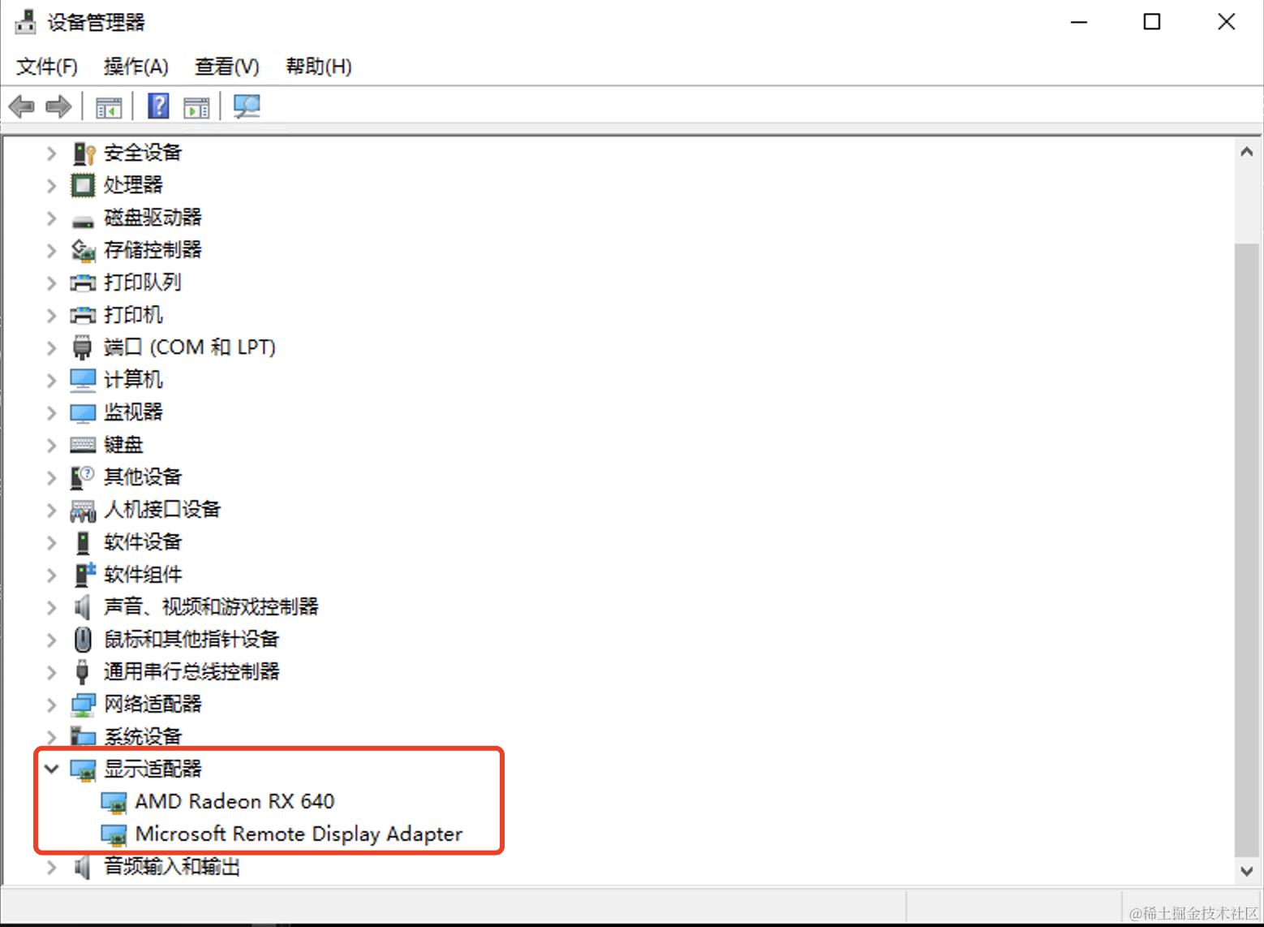Click the vertical scrollbar thumb
Screen dimensions: 1264x927
[1247, 550]
